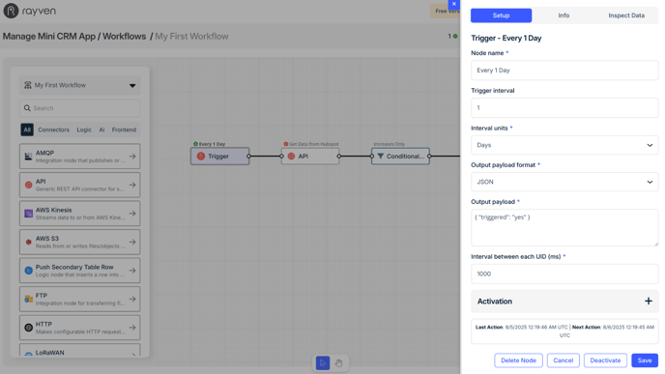Click the Trigger node red icon

coord(201,156)
